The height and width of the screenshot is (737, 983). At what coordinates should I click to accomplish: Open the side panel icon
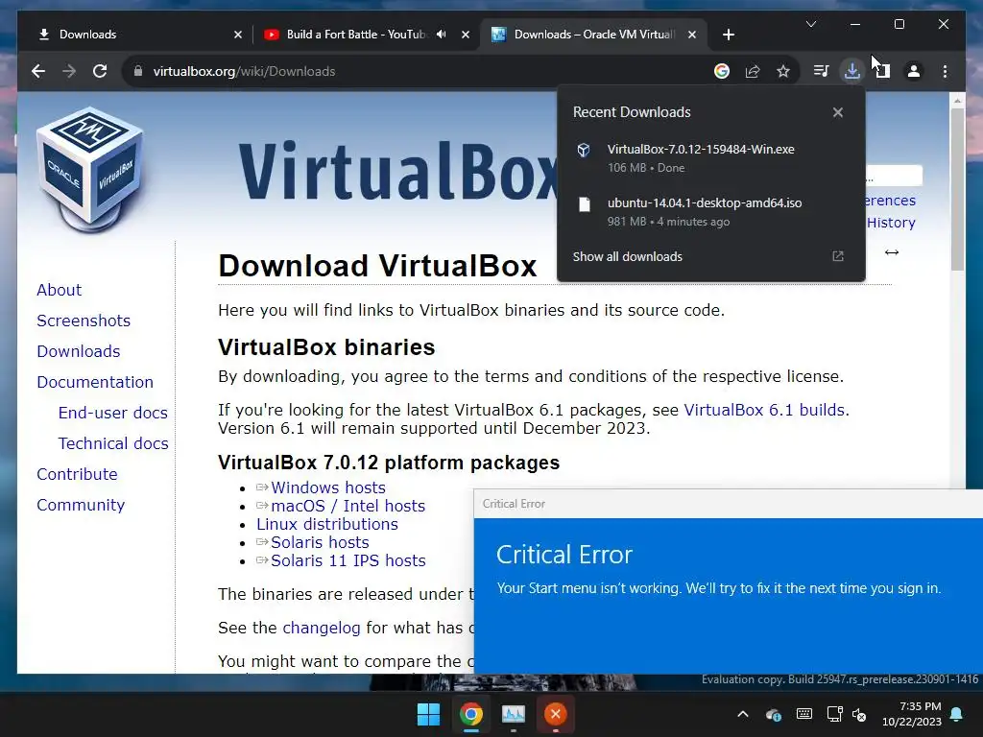pos(883,71)
